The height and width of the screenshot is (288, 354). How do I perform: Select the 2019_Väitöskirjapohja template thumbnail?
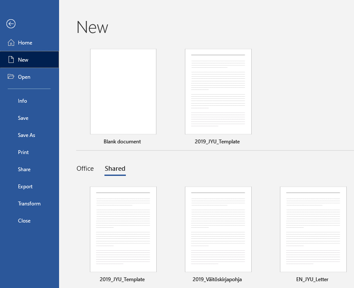pos(218,229)
